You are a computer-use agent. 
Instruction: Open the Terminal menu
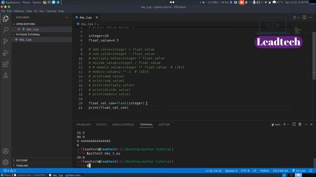tap(51, 11)
